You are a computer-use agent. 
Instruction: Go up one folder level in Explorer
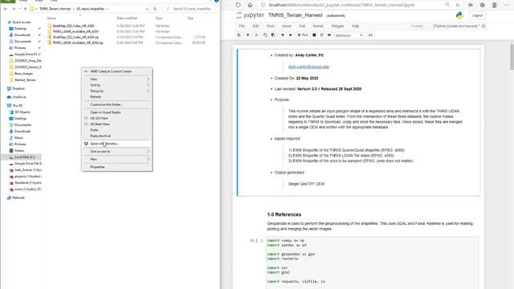click(25, 9)
